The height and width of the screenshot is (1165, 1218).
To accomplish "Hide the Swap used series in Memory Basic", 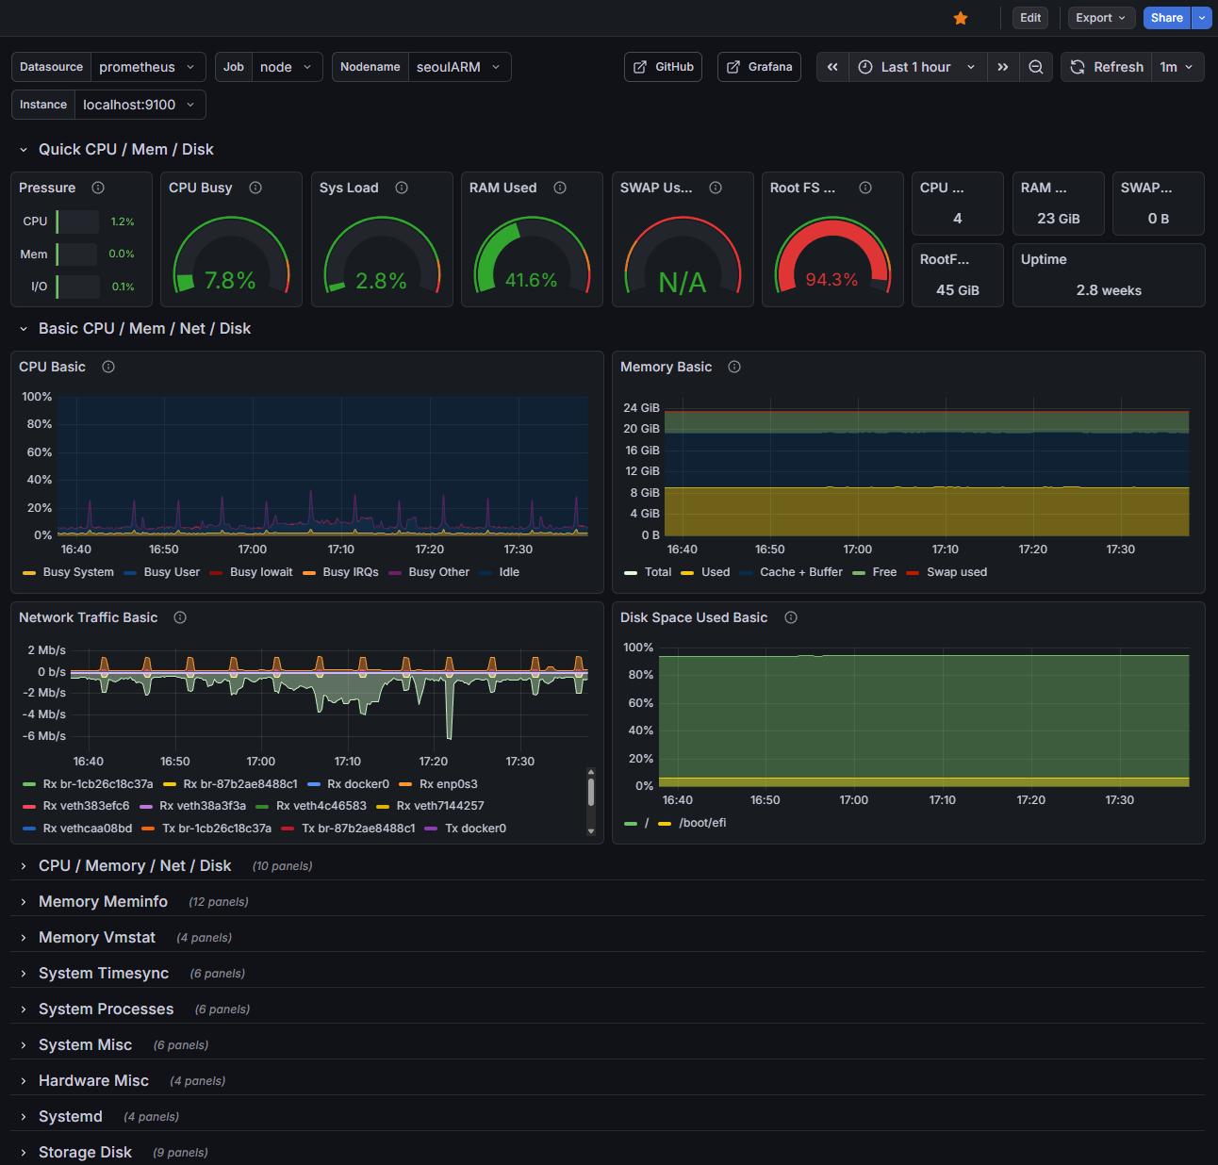I will pyautogui.click(x=957, y=572).
